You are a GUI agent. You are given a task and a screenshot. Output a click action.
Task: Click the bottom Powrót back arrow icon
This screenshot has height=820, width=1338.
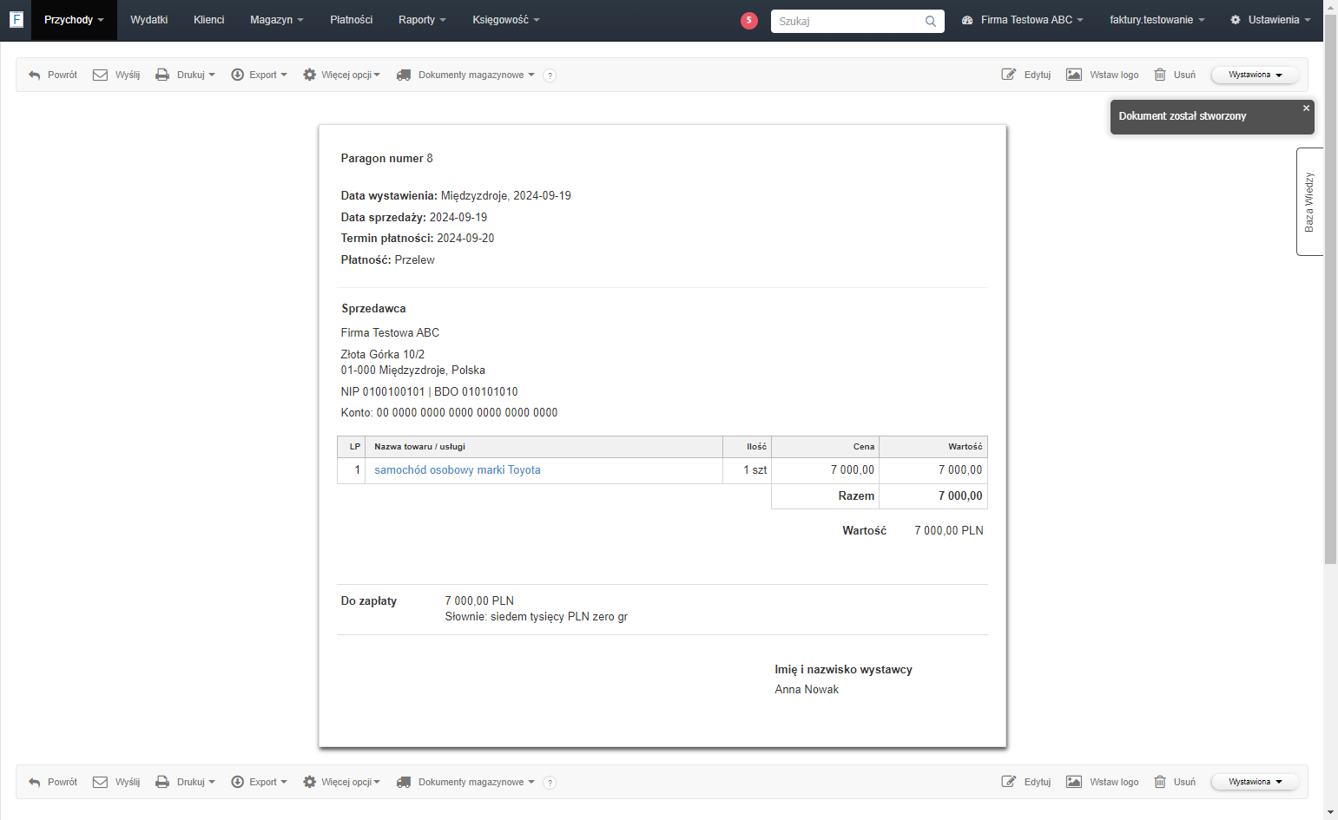[35, 783]
